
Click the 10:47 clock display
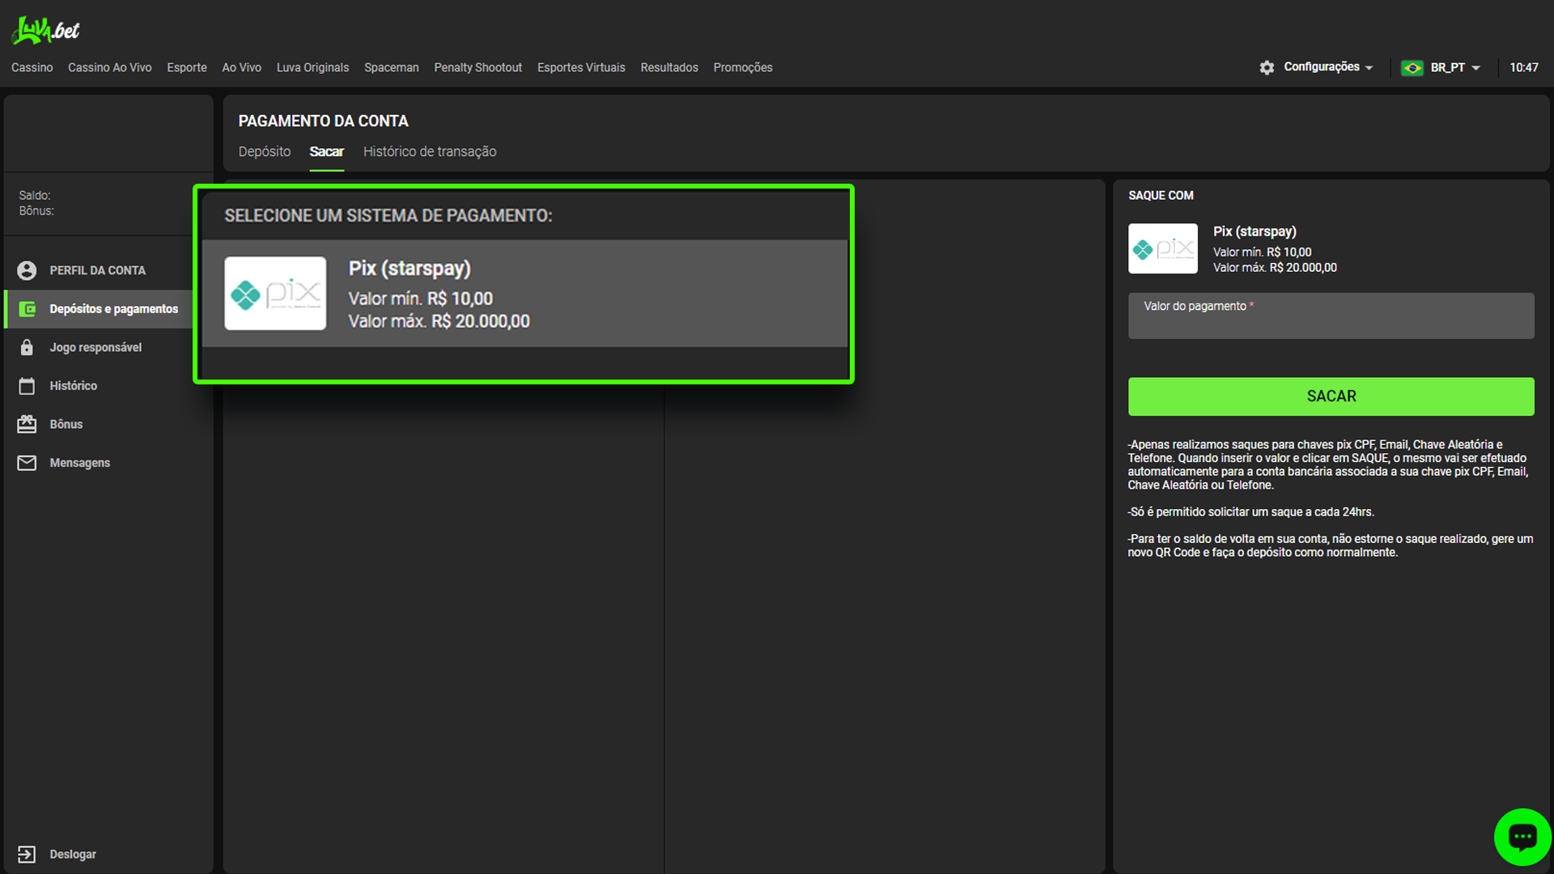coord(1523,68)
